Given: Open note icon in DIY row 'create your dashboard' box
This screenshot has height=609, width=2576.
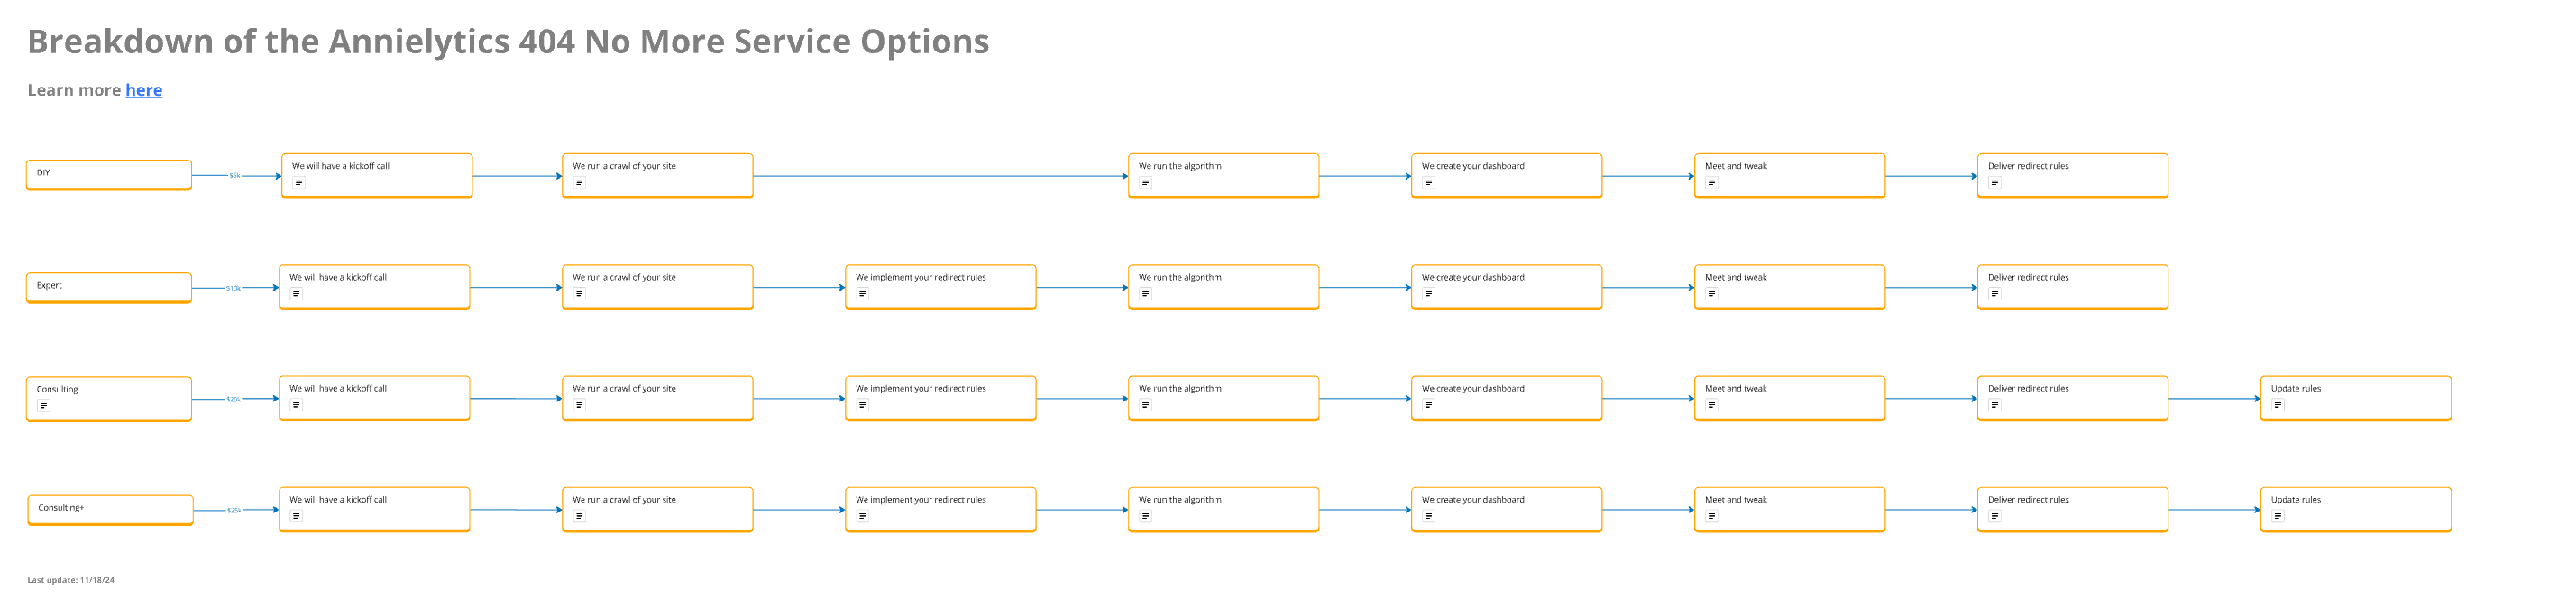Looking at the screenshot, I should pyautogui.click(x=1428, y=183).
